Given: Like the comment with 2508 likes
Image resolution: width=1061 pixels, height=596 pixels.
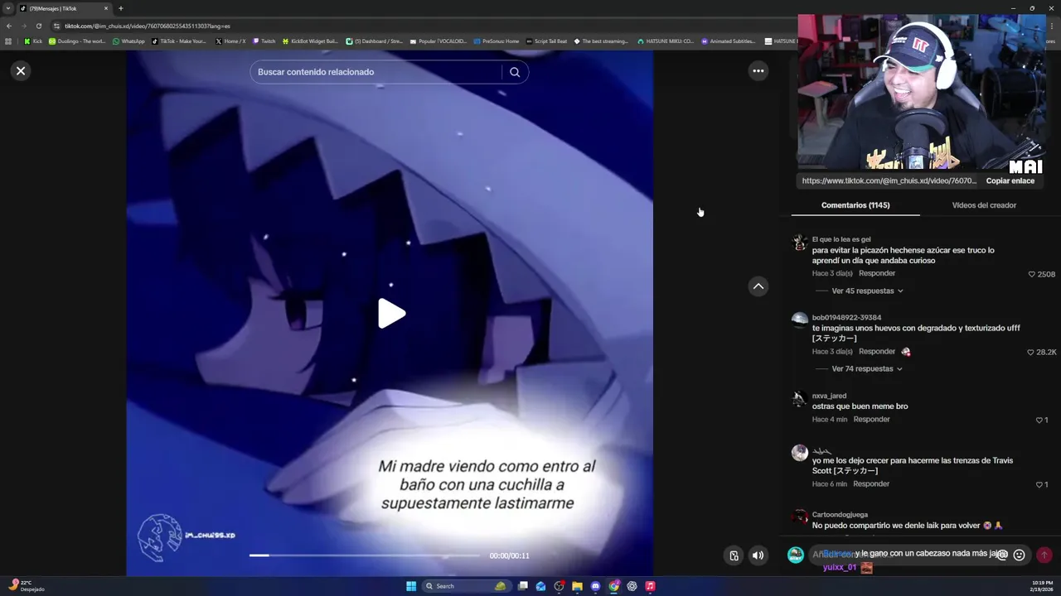Looking at the screenshot, I should (x=1032, y=274).
